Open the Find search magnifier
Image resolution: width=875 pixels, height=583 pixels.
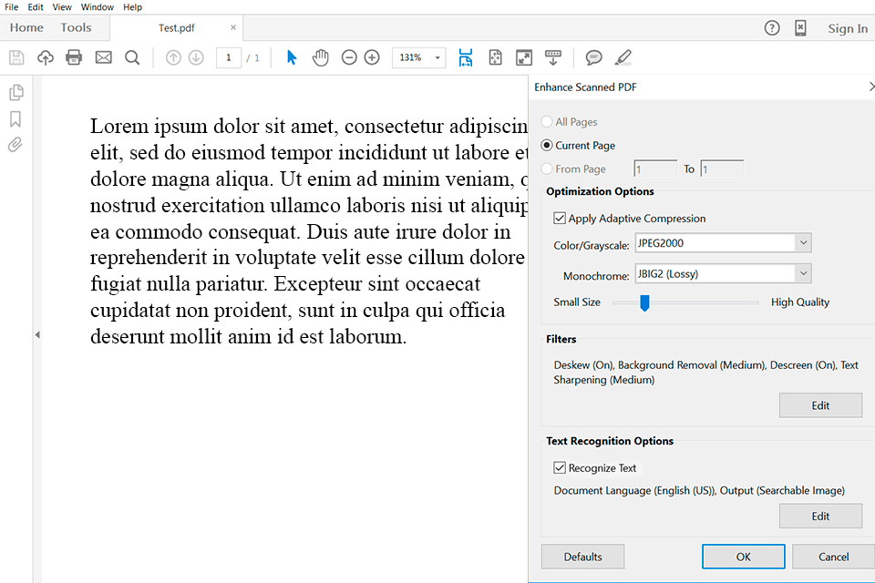[132, 57]
